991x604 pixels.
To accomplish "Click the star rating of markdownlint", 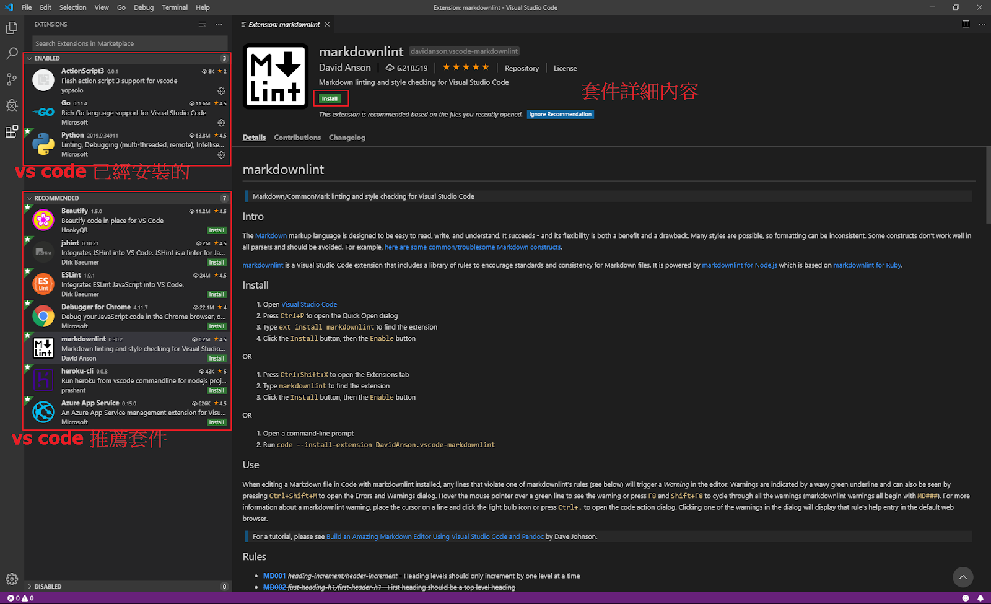I will pyautogui.click(x=466, y=67).
